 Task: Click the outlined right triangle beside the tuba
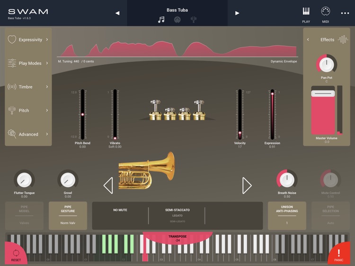click(x=247, y=186)
